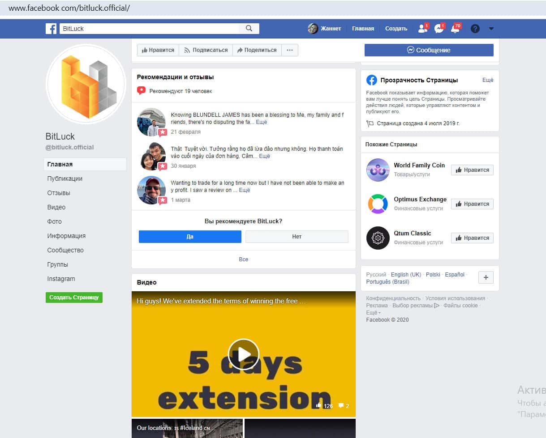Open BitLuck profile picture
The width and height of the screenshot is (546, 438).
86,84
